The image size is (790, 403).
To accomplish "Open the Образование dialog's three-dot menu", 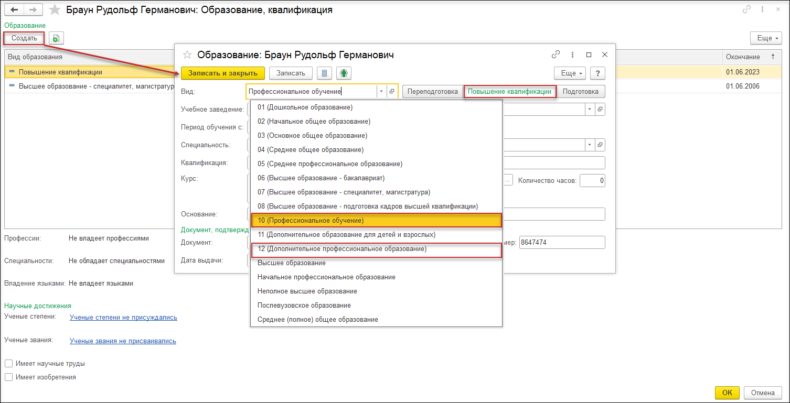I will click(572, 55).
